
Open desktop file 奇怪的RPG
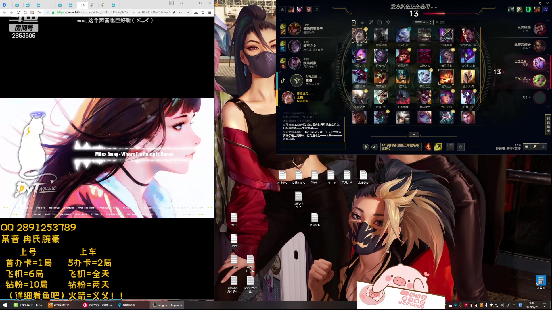298,177
